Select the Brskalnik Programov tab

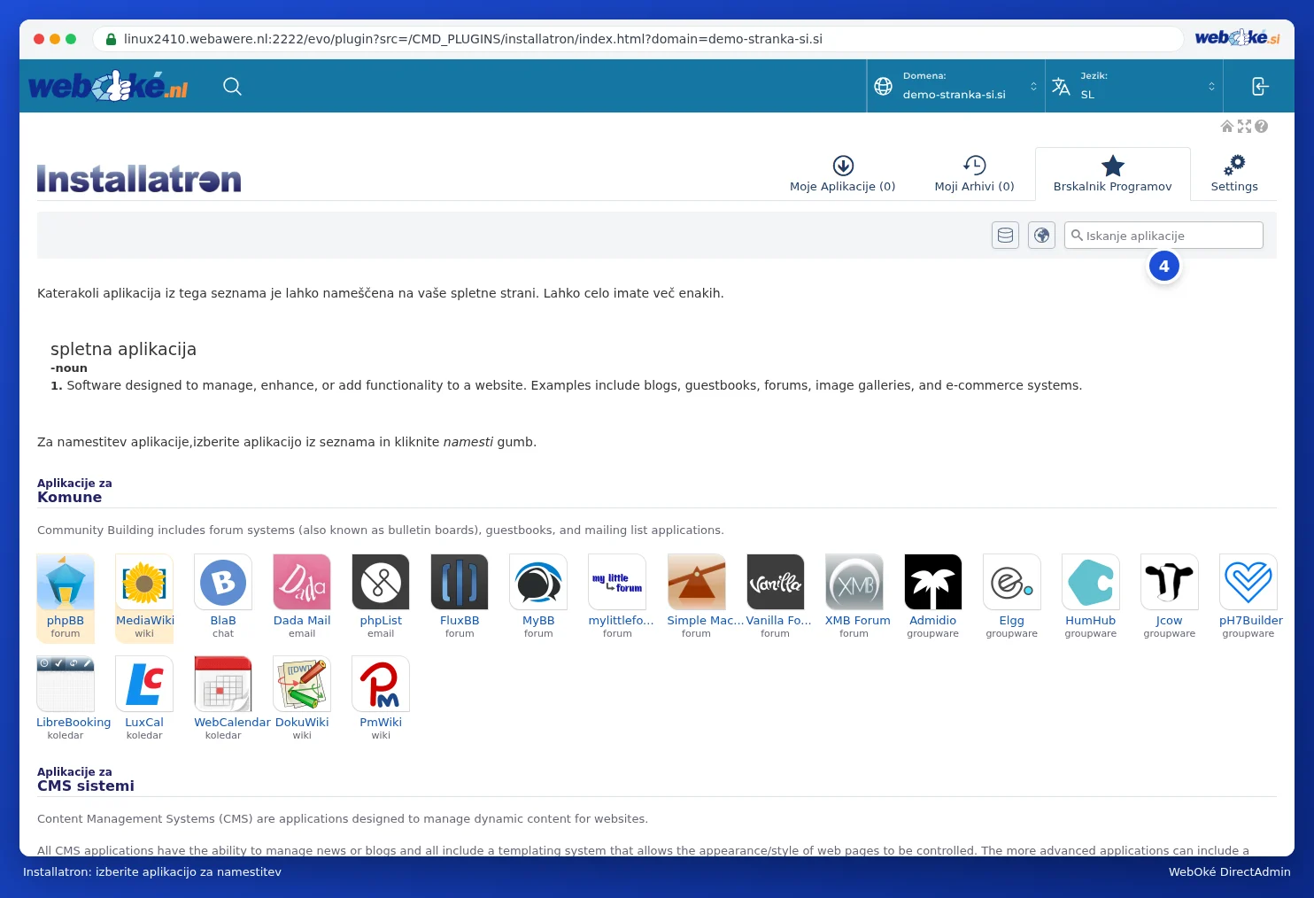pyautogui.click(x=1113, y=174)
